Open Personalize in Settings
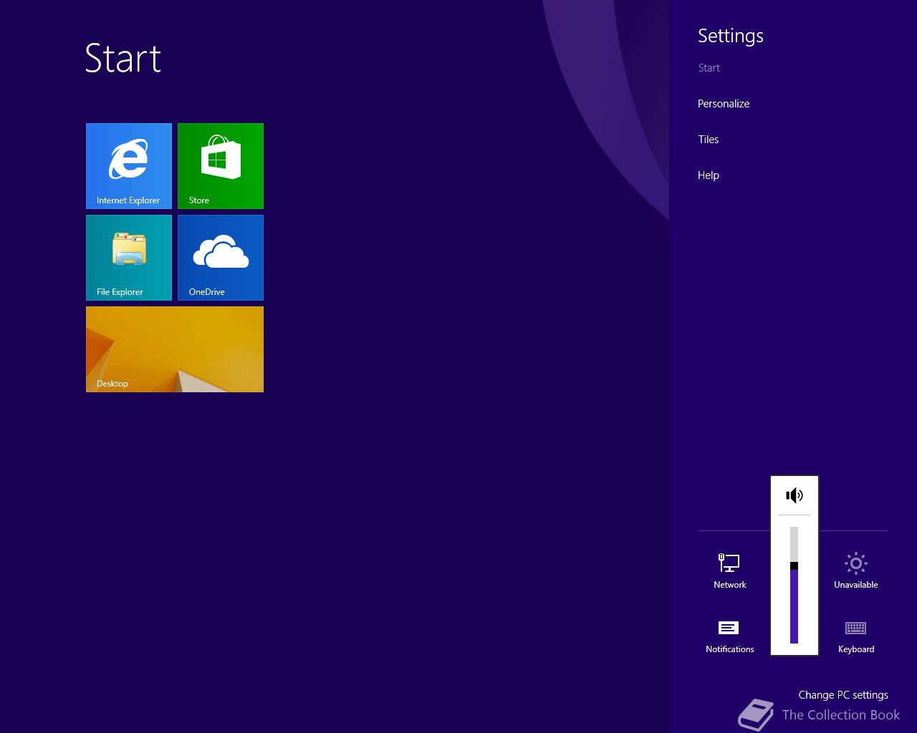The width and height of the screenshot is (917, 733). coord(724,104)
